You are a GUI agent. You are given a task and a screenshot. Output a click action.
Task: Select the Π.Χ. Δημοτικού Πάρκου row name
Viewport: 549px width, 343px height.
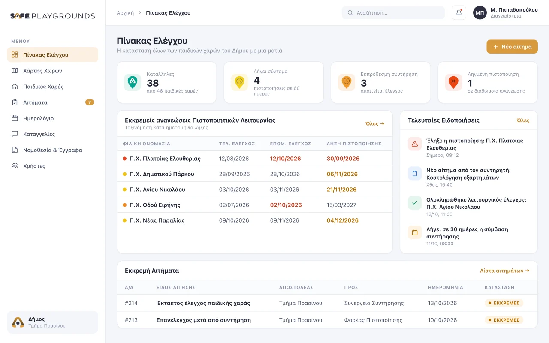[x=162, y=174]
